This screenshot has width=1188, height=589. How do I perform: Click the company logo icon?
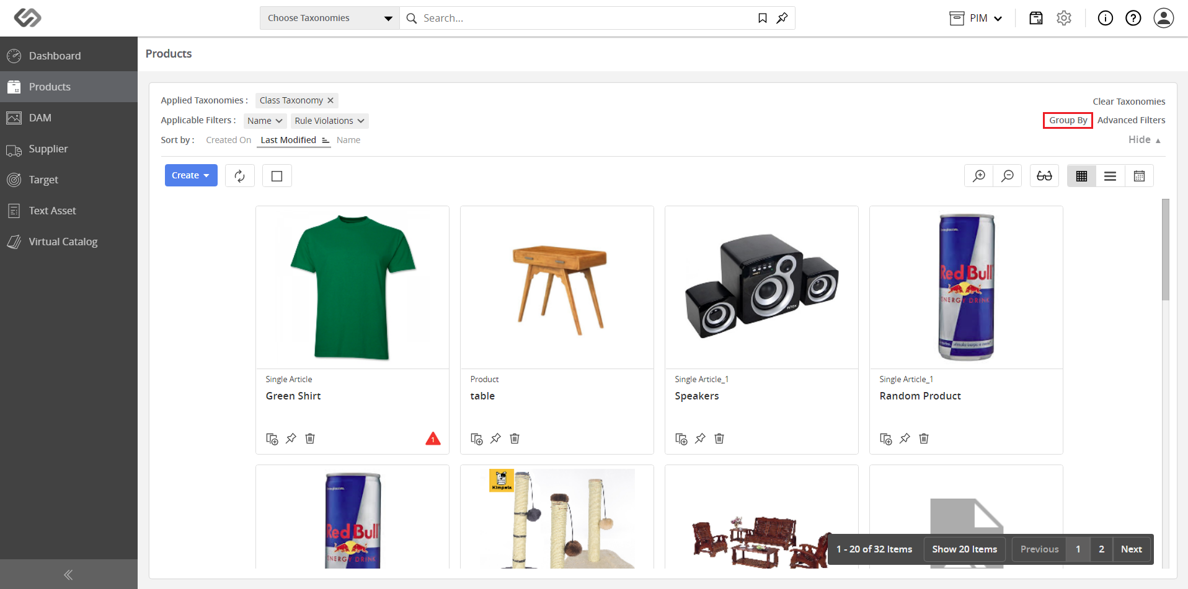pos(28,17)
